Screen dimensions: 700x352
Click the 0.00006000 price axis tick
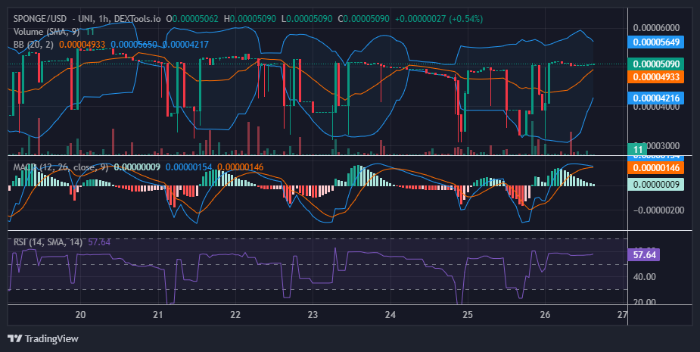[656, 28]
